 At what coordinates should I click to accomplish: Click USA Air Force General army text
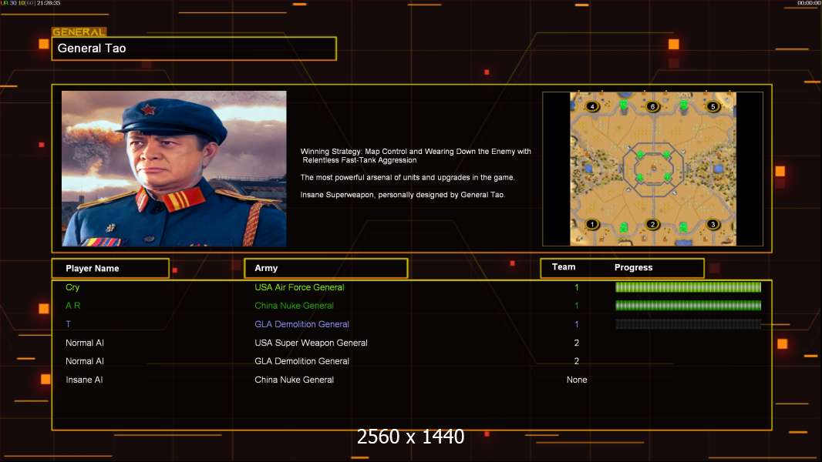coord(299,287)
